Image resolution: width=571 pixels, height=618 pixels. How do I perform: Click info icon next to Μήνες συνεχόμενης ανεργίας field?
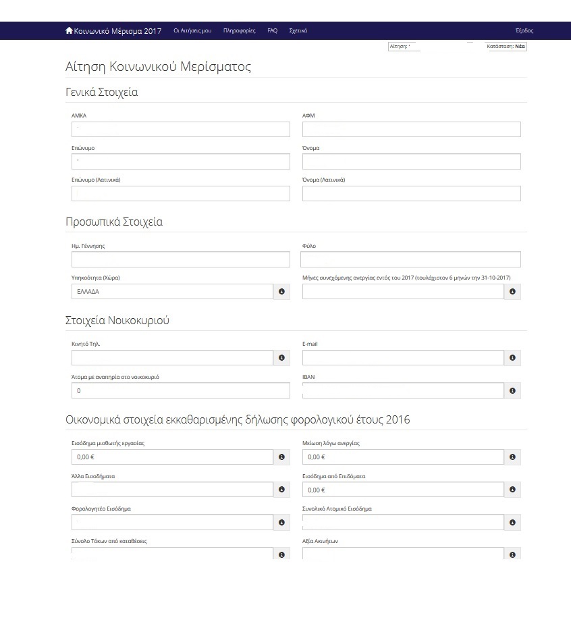tap(512, 292)
